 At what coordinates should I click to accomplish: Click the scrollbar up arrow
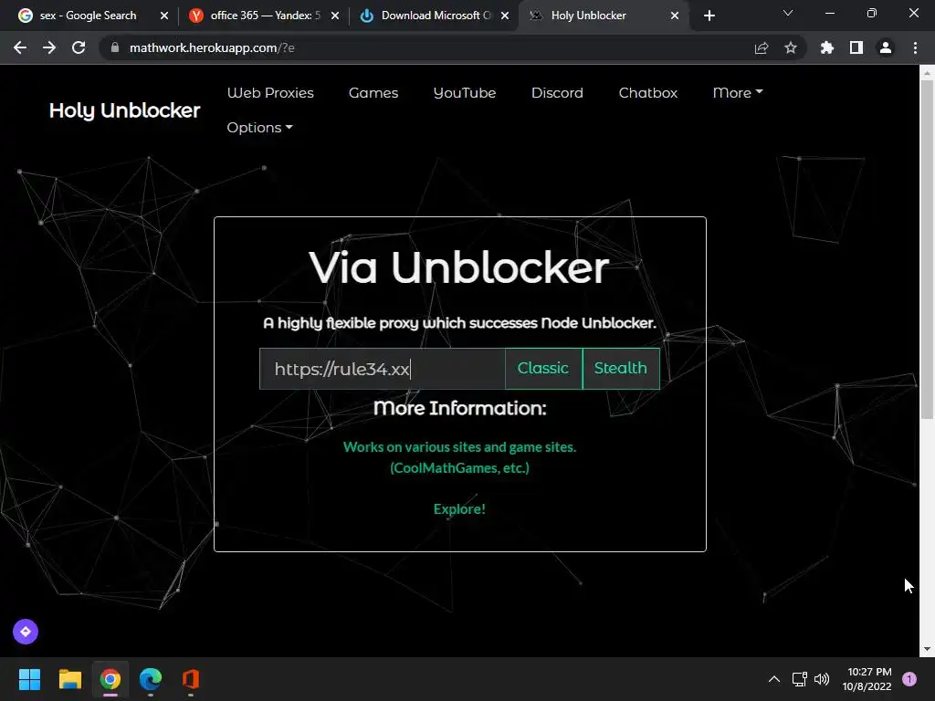pos(927,73)
